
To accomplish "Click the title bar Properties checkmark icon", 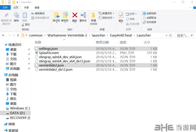I will 9,2.
